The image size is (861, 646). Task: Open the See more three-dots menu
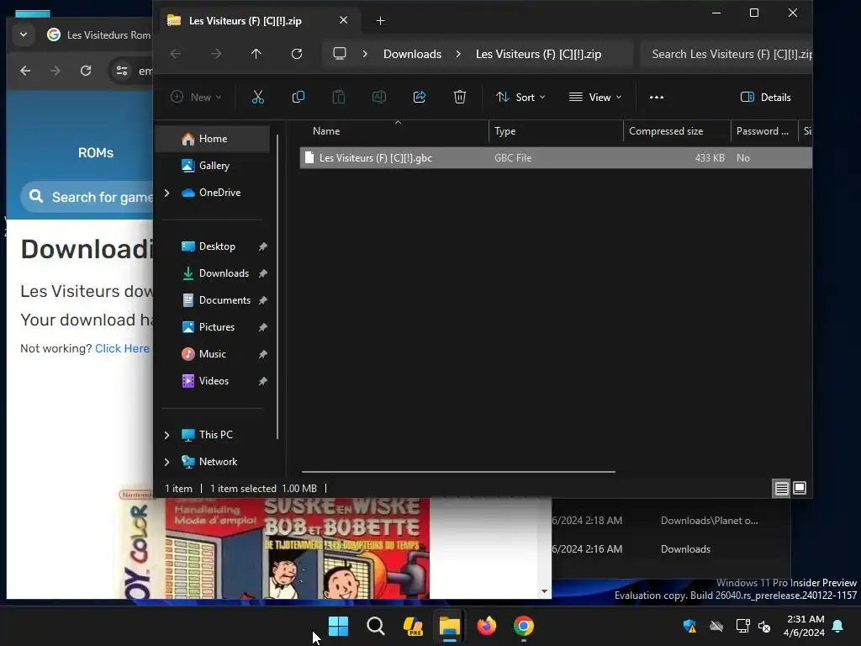[x=656, y=98]
